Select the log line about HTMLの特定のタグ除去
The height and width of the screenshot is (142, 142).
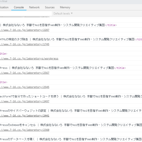[71, 39]
